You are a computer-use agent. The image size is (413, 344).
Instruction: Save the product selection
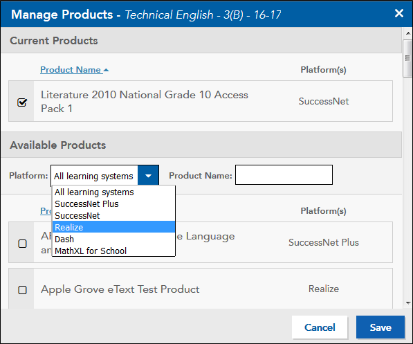tap(380, 327)
